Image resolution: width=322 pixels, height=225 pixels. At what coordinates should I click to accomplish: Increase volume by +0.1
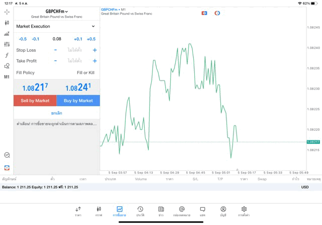click(78, 39)
